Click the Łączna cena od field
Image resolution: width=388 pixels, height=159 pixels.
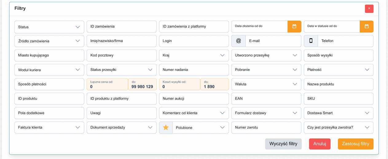(107, 84)
